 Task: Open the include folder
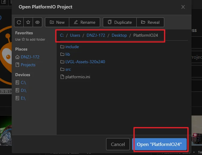click(72, 47)
